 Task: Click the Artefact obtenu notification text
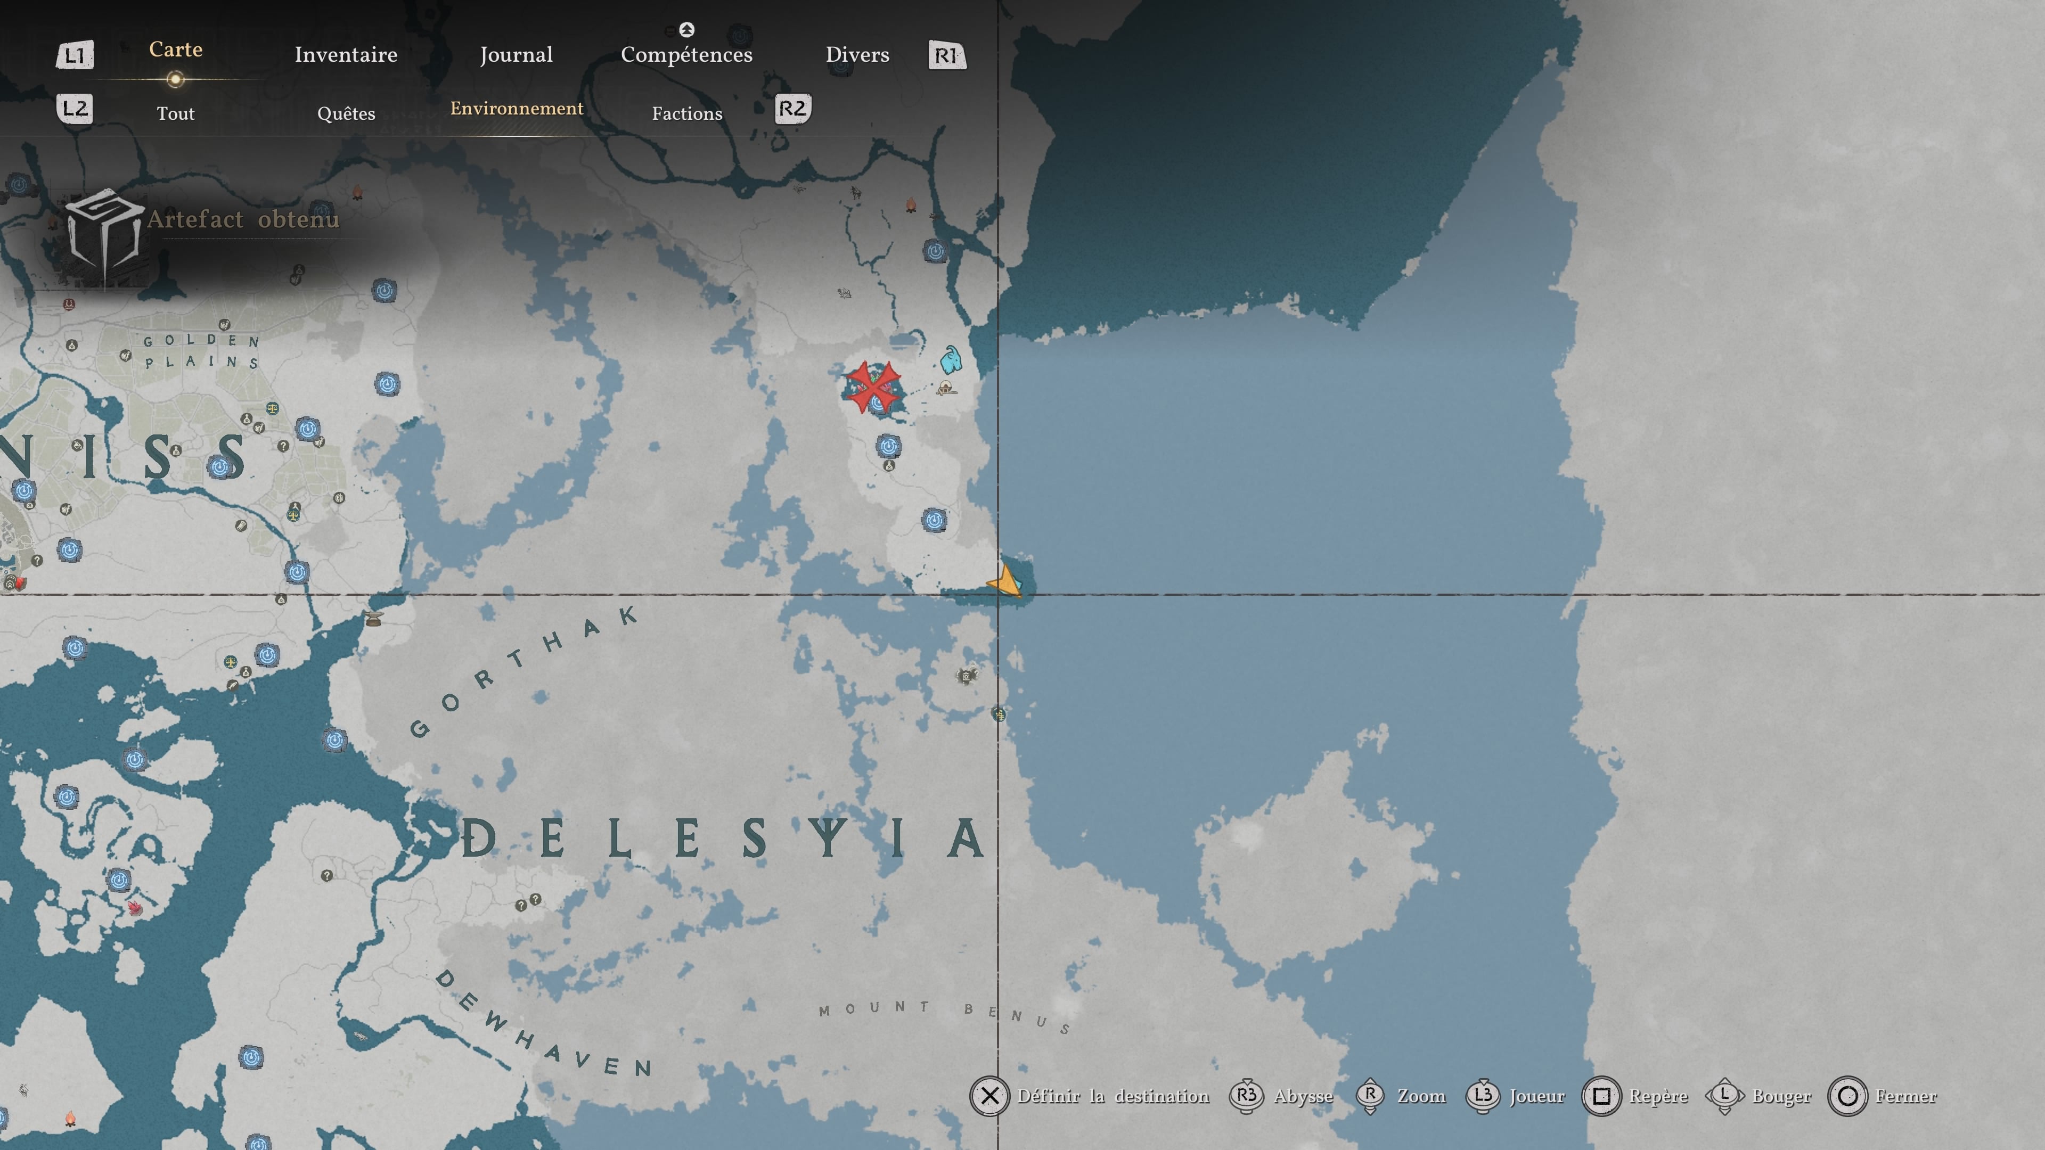click(243, 219)
